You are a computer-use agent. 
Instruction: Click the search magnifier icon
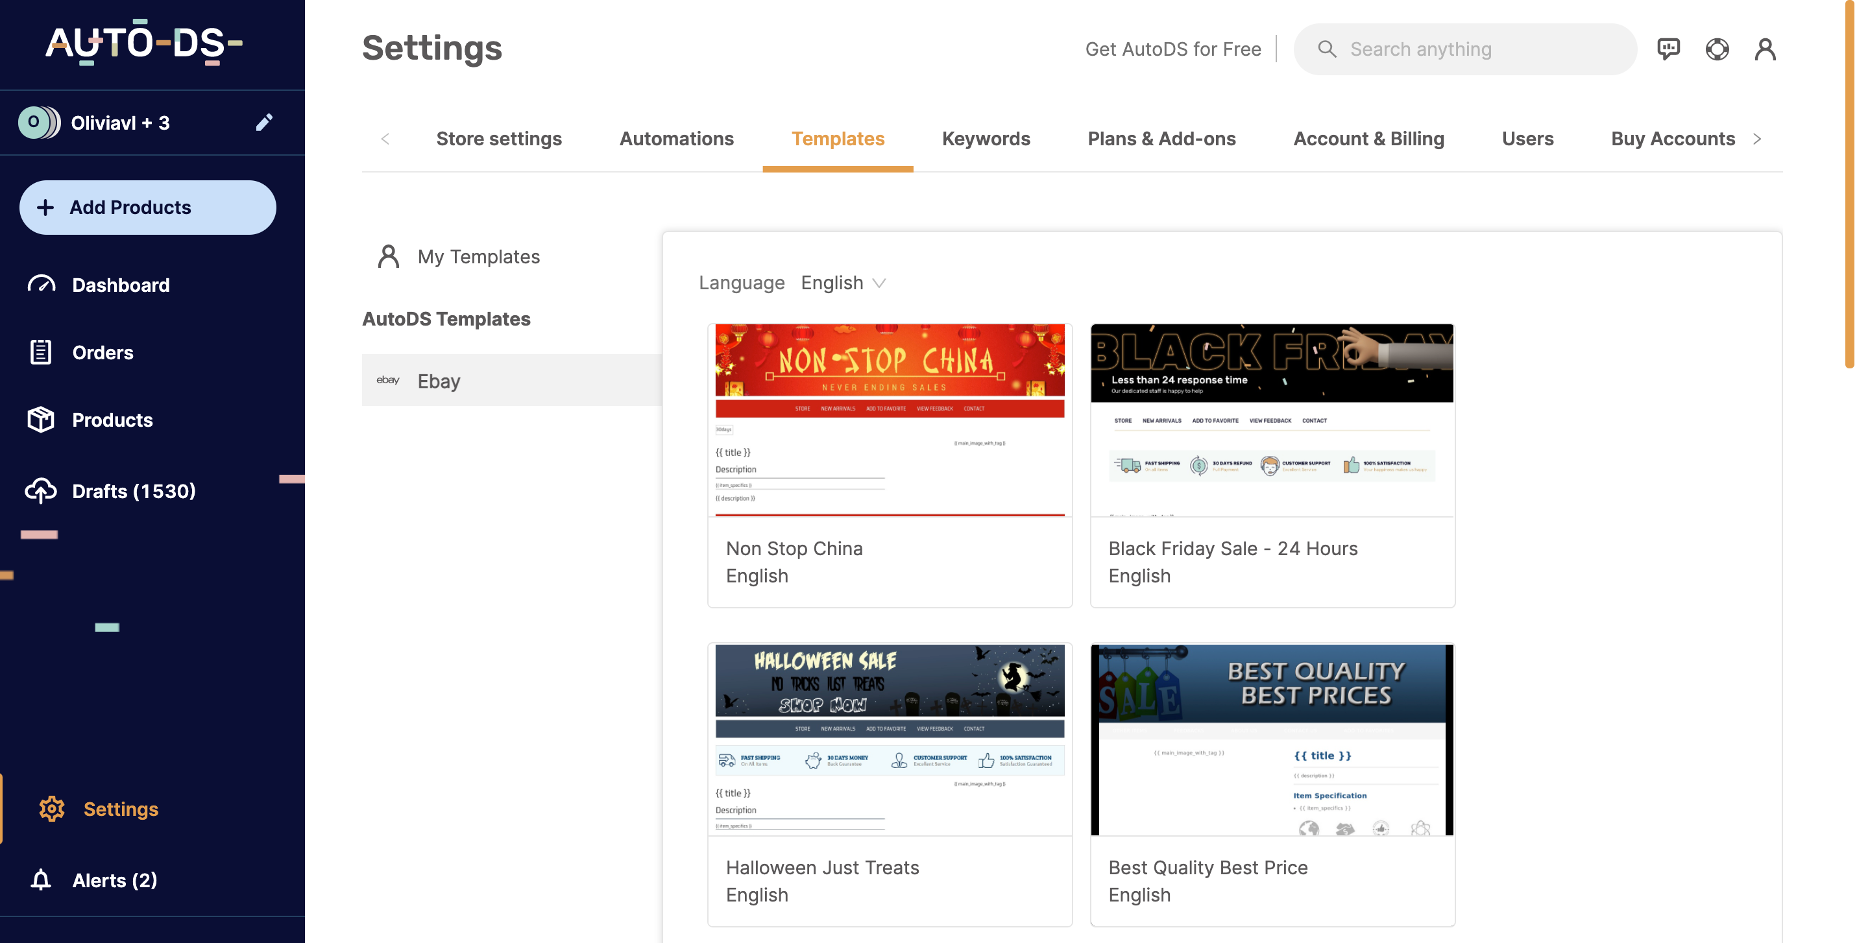click(1327, 49)
